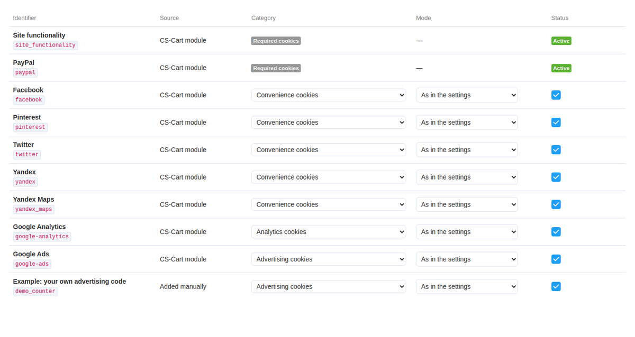This screenshot has width=635, height=337.
Task: Click the PayPal row title
Action: click(24, 63)
